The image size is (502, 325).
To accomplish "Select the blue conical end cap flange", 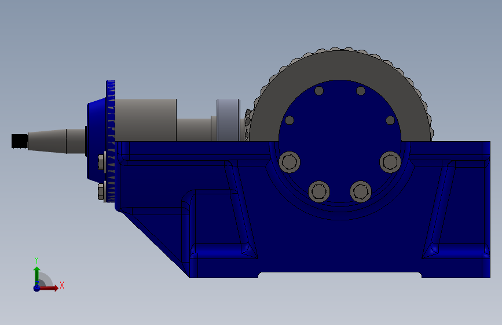I will click(96, 141).
